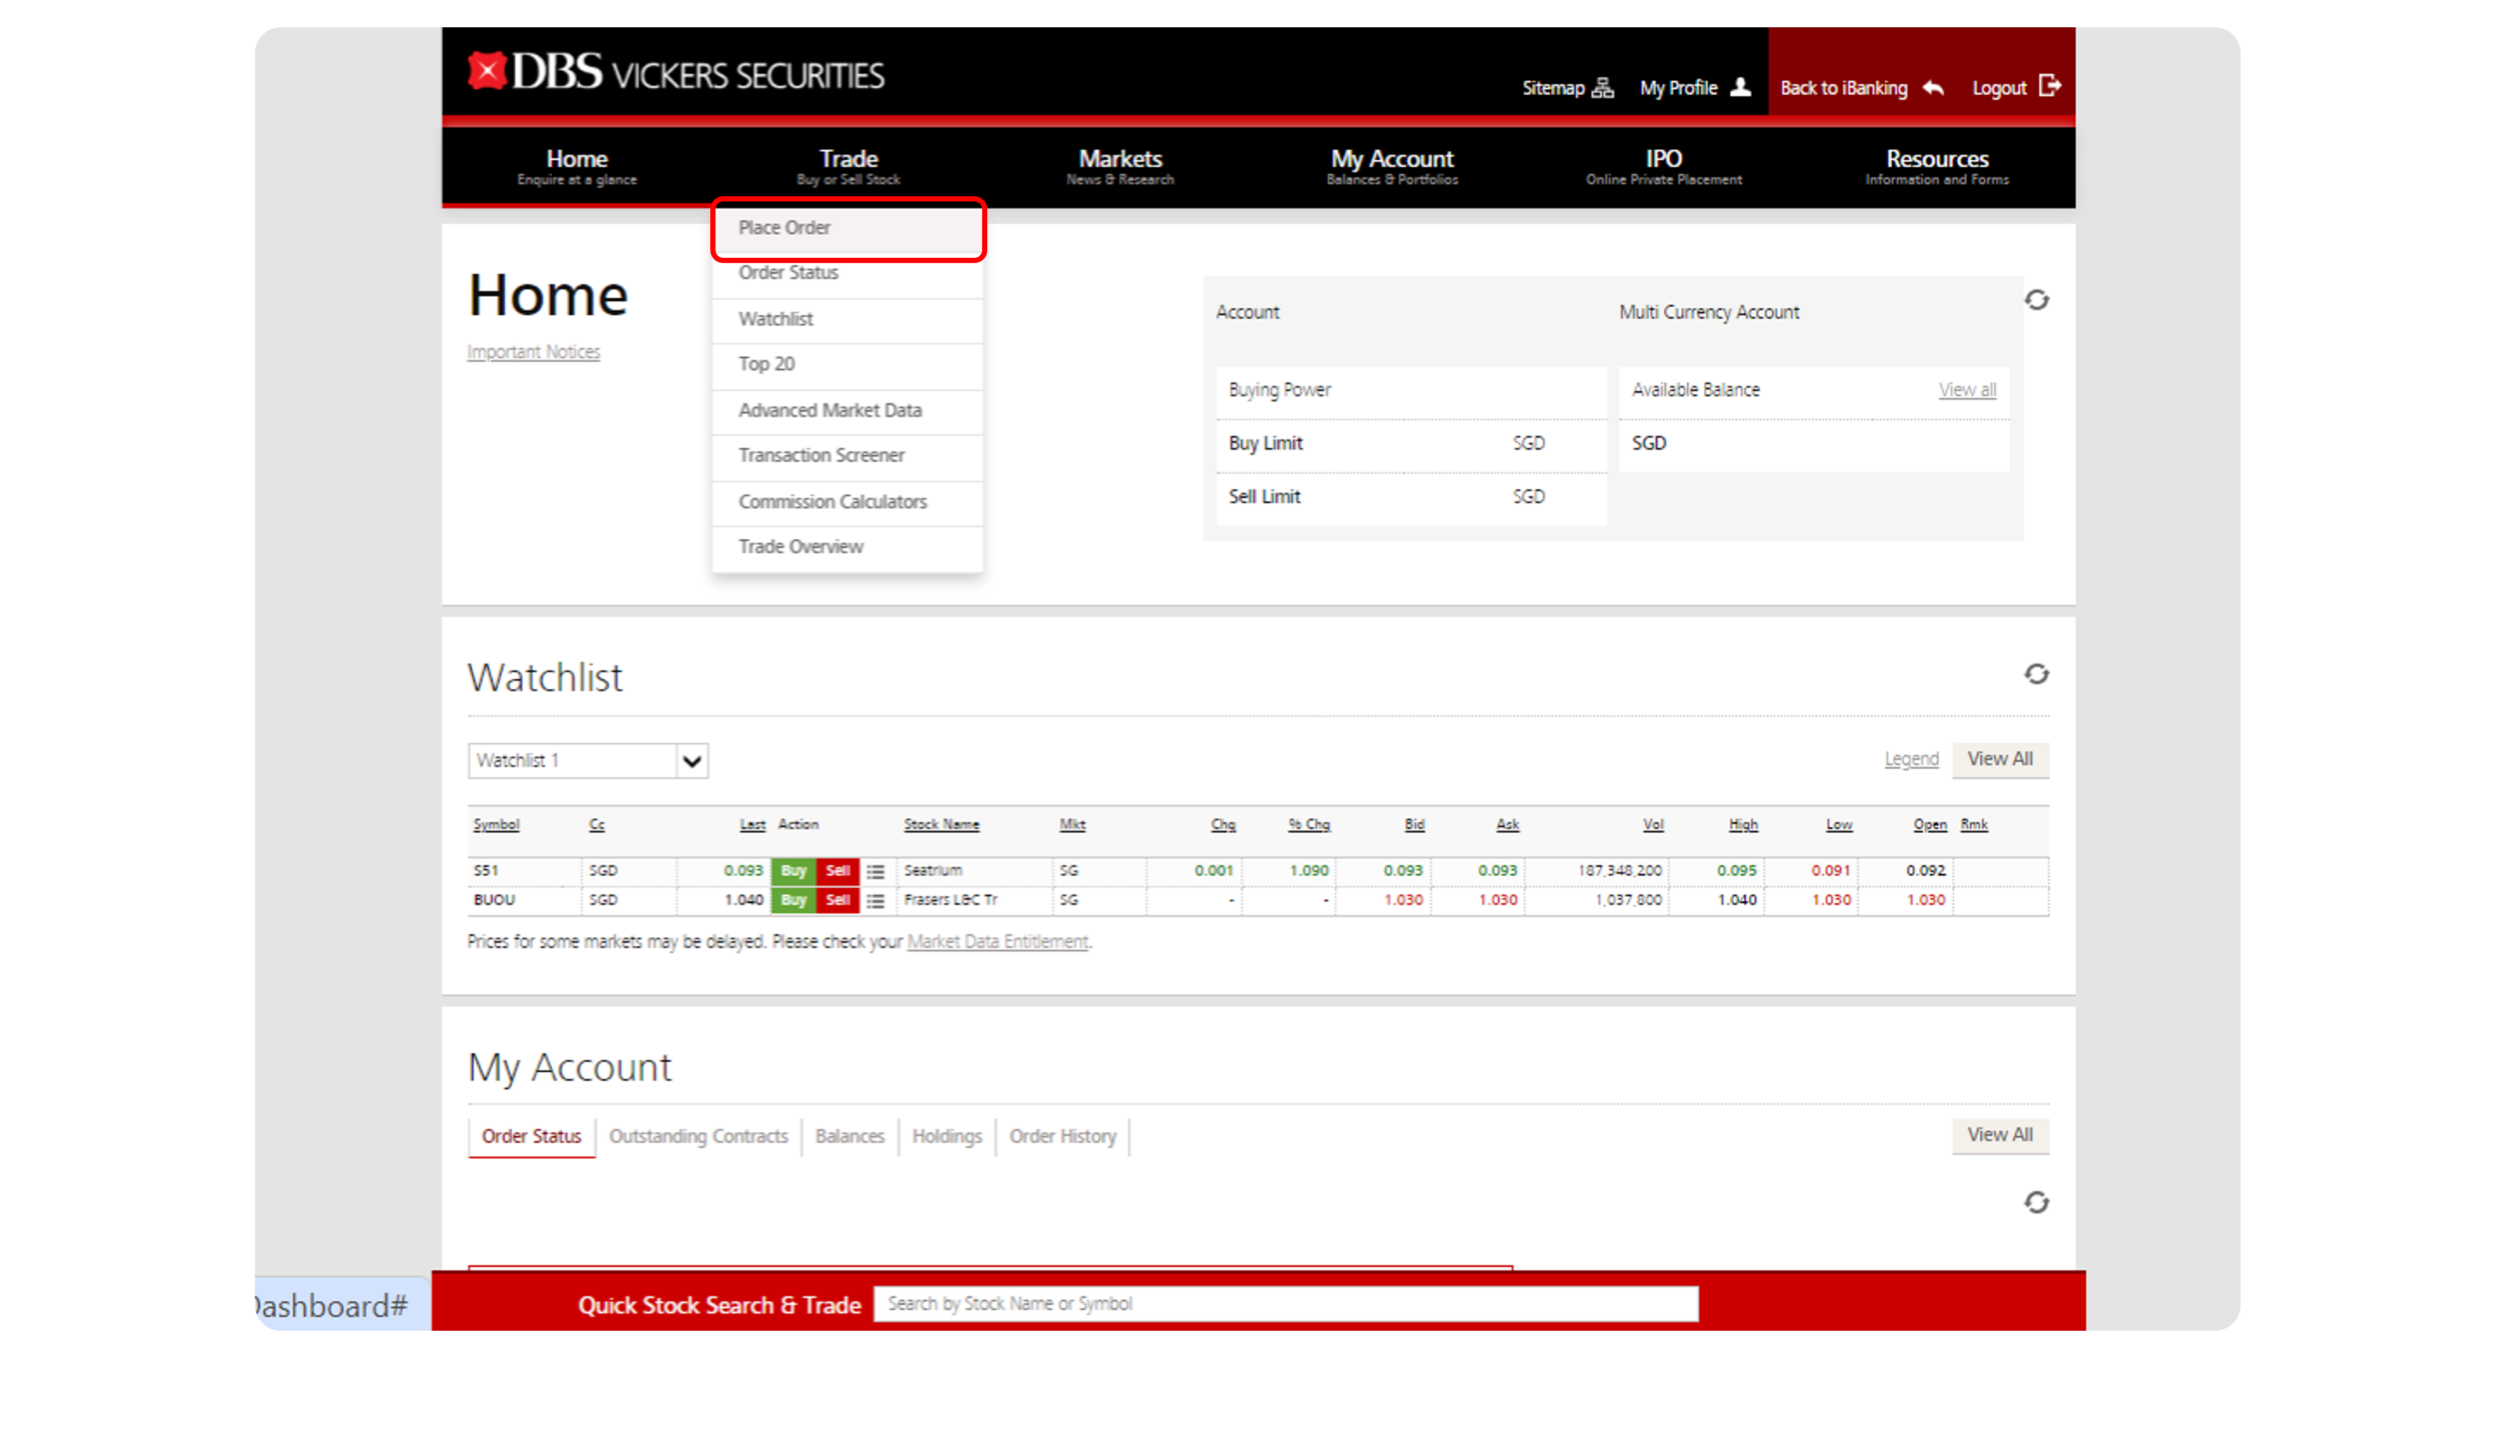Sort watchlist by Cc column
The width and height of the screenshot is (2495, 1437).
pyautogui.click(x=596, y=825)
